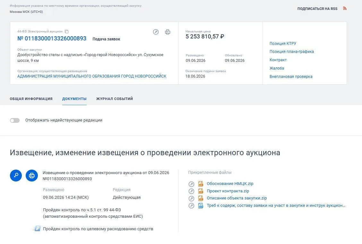Click the printer icon in header card

coord(168,32)
